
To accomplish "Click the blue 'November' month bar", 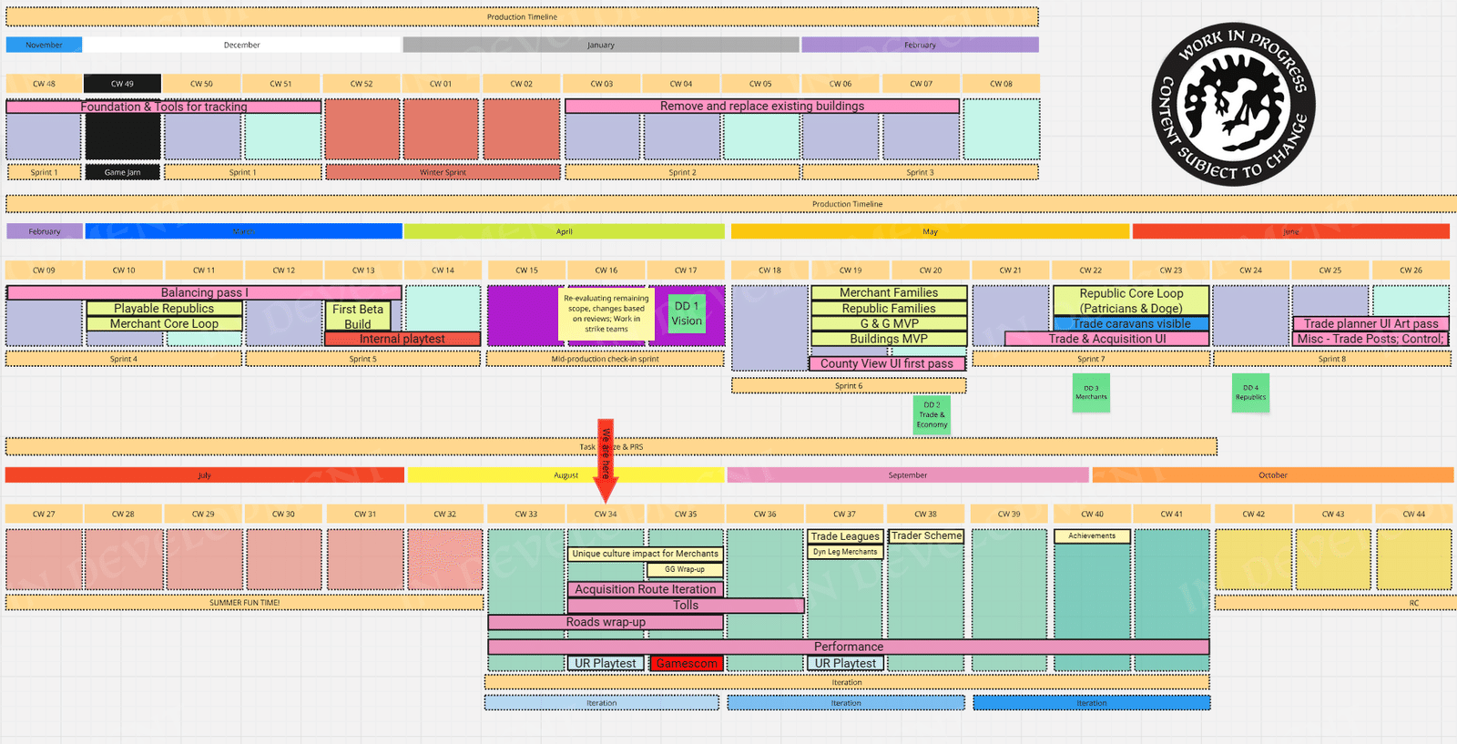I will [44, 45].
